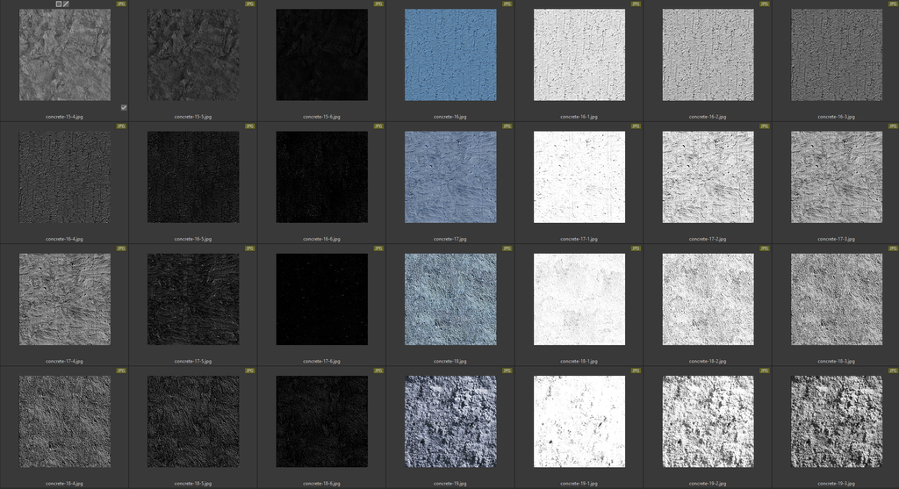Click the JPG badge on concrete-17-3
The height and width of the screenshot is (489, 899).
(892, 126)
